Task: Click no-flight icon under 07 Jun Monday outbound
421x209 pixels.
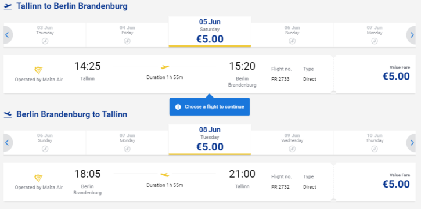Action: (x=375, y=41)
